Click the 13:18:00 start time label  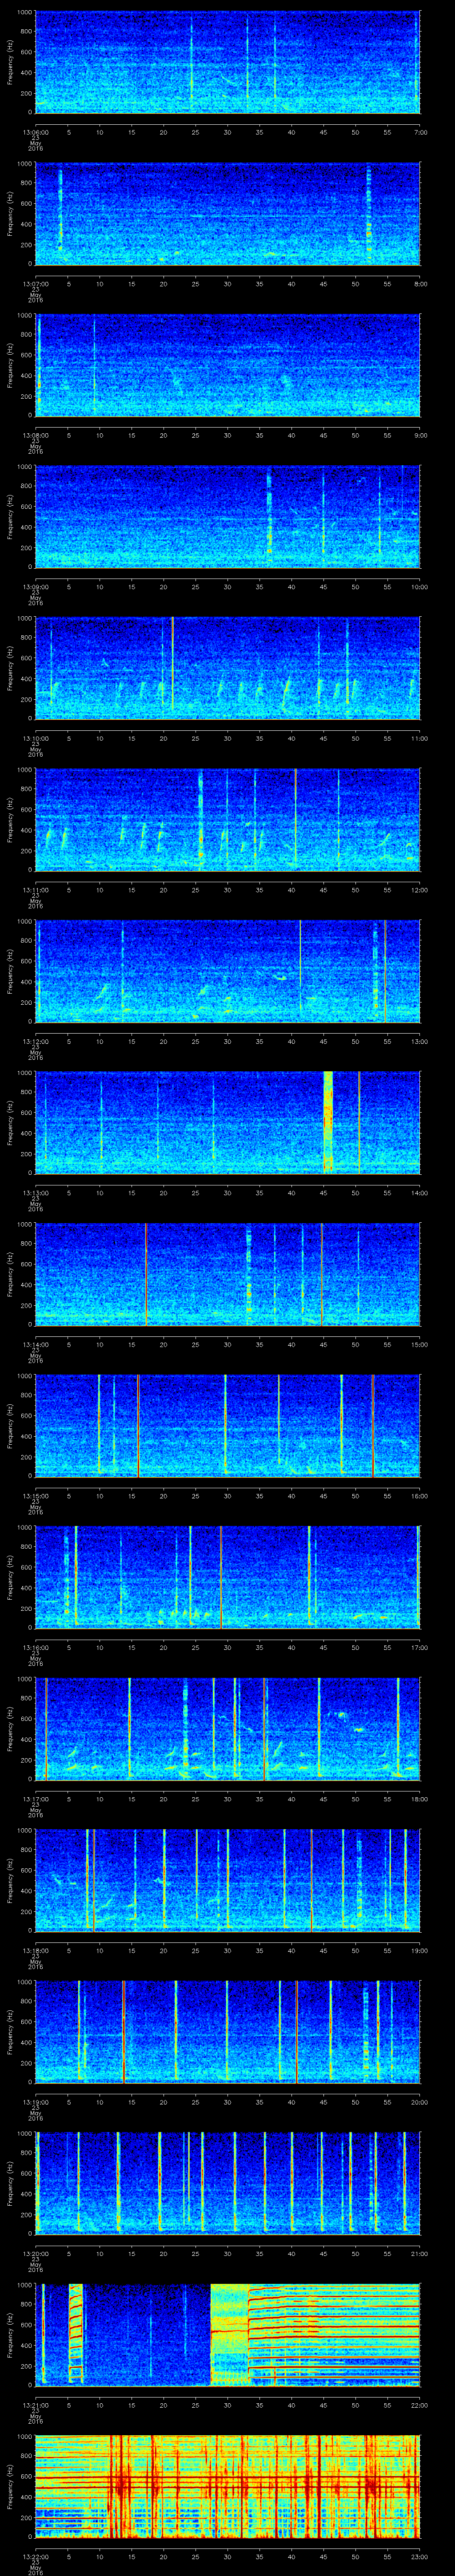36,1949
